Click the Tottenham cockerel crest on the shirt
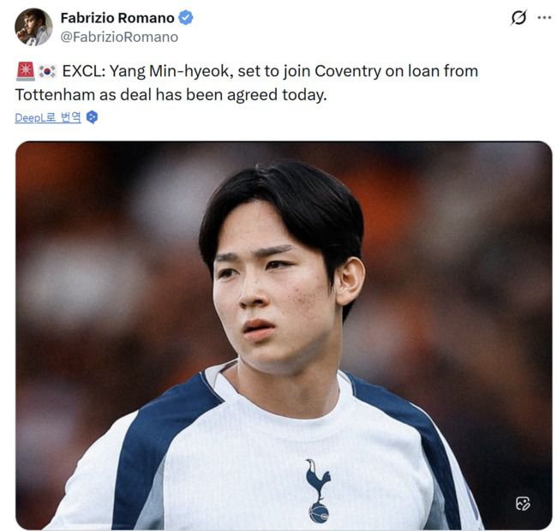557x531 pixels. 318,491
